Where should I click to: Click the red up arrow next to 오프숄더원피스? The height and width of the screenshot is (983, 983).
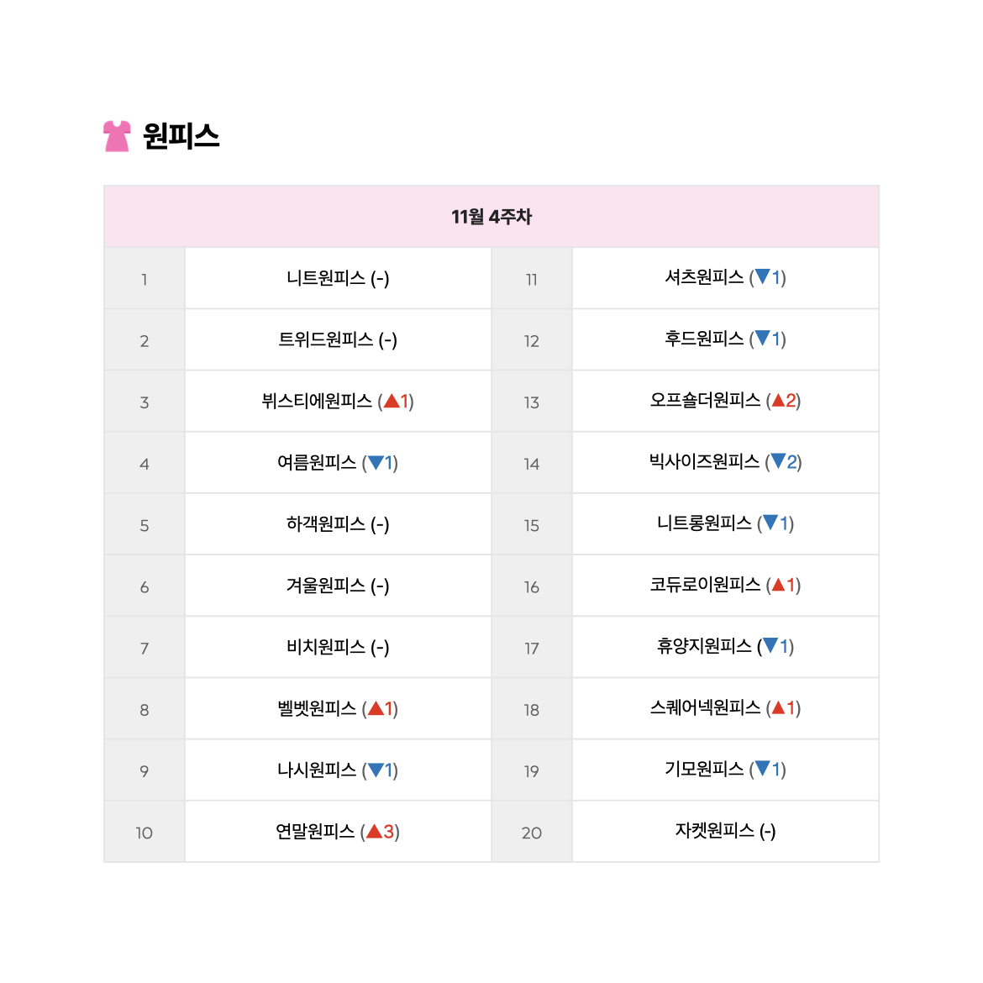tap(779, 400)
